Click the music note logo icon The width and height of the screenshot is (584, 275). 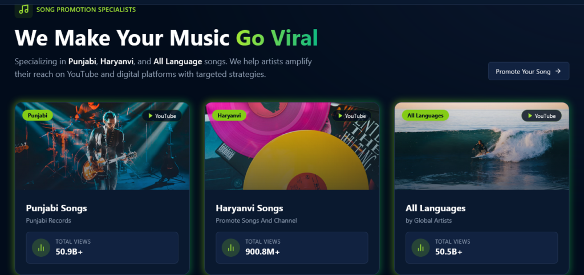pos(24,9)
